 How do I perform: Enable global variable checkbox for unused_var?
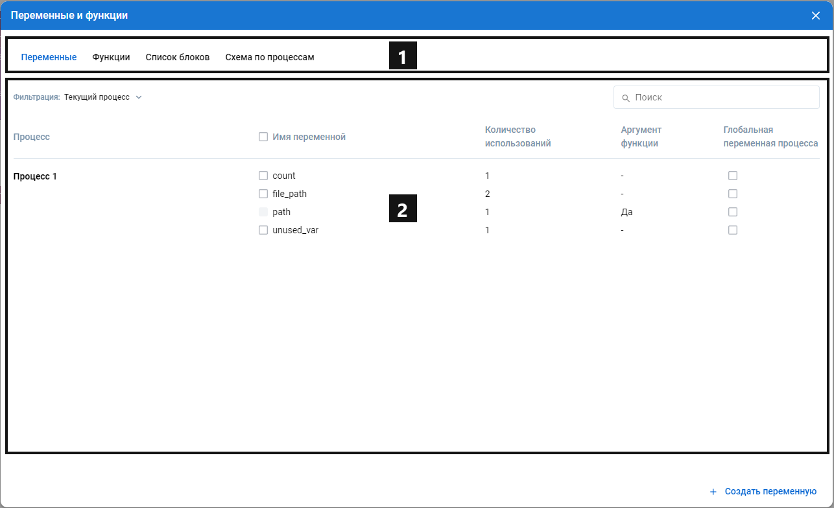coord(733,230)
